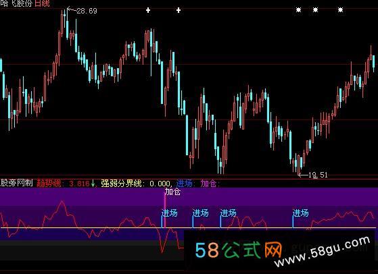This screenshot has height=274, width=378.
Task: Click the rightmost 进场 signal marker
Action: coord(301,213)
